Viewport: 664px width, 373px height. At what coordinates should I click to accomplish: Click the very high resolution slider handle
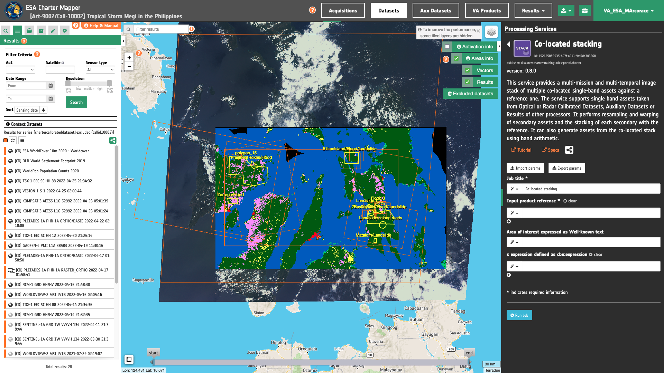[109, 83]
